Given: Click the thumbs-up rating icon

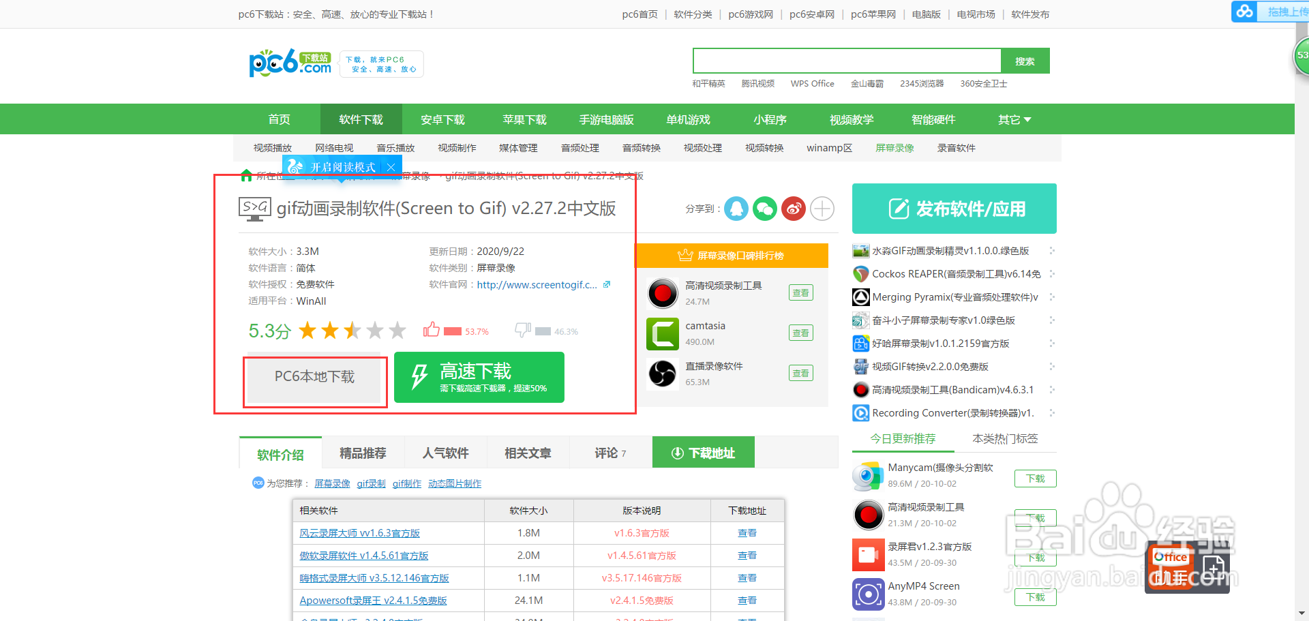Looking at the screenshot, I should 431,330.
